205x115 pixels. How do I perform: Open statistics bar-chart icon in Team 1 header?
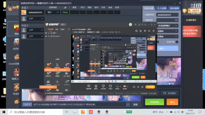65,7
